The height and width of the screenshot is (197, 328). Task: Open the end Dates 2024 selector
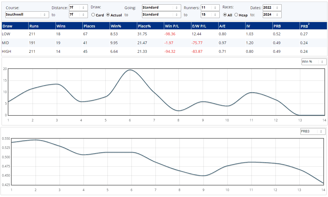coord(272,15)
